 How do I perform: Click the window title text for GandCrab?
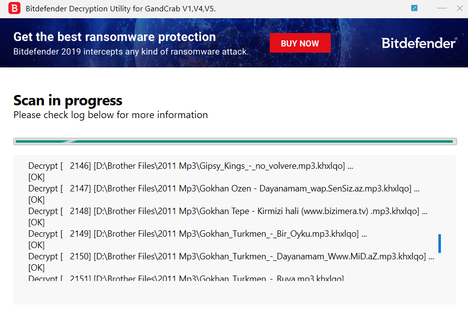click(120, 8)
